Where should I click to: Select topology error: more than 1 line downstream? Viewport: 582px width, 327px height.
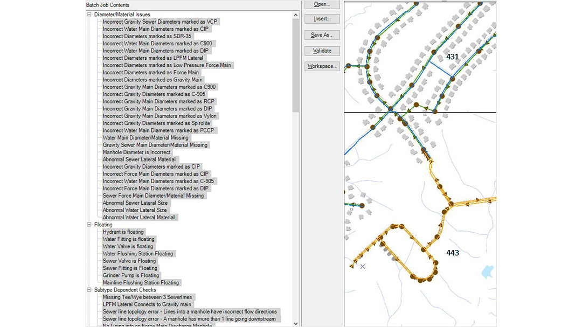coord(189,319)
